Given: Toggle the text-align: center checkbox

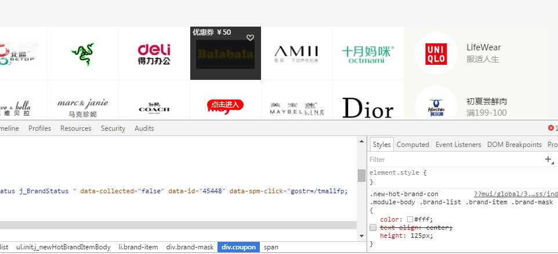Looking at the screenshot, I should [373, 227].
